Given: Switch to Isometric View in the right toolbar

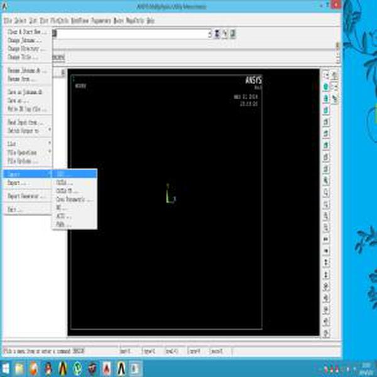Looking at the screenshot, I should tap(325, 87).
